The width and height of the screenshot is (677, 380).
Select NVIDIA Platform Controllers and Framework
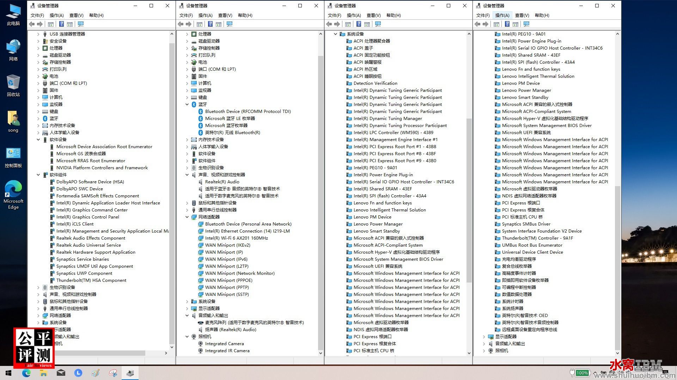pyautogui.click(x=102, y=168)
